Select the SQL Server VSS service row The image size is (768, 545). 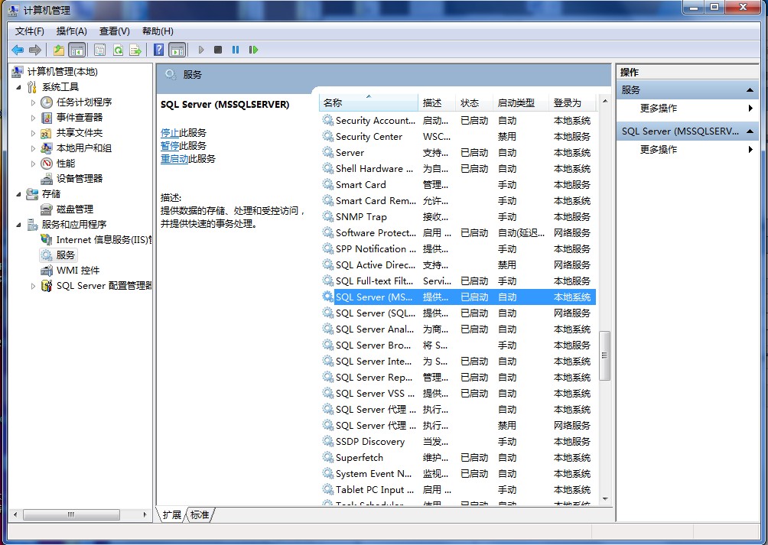pos(457,394)
